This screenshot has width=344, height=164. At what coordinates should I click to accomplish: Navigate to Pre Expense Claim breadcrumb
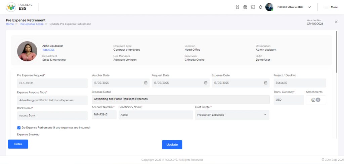tap(32, 24)
